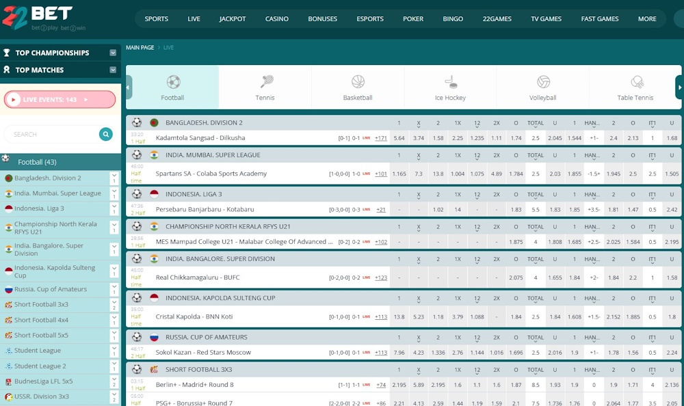The width and height of the screenshot is (684, 406).
Task: Click the ribbon icon beside Top Matches
Action: pyautogui.click(x=7, y=70)
